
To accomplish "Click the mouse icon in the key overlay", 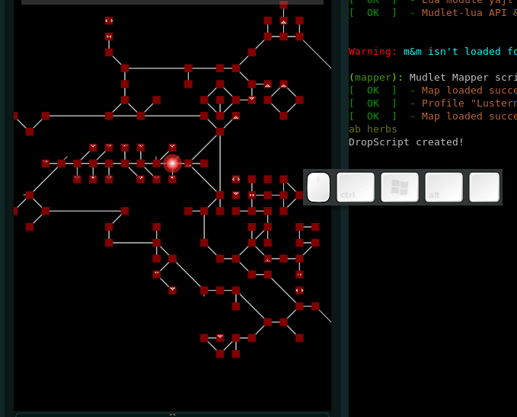I will point(318,187).
